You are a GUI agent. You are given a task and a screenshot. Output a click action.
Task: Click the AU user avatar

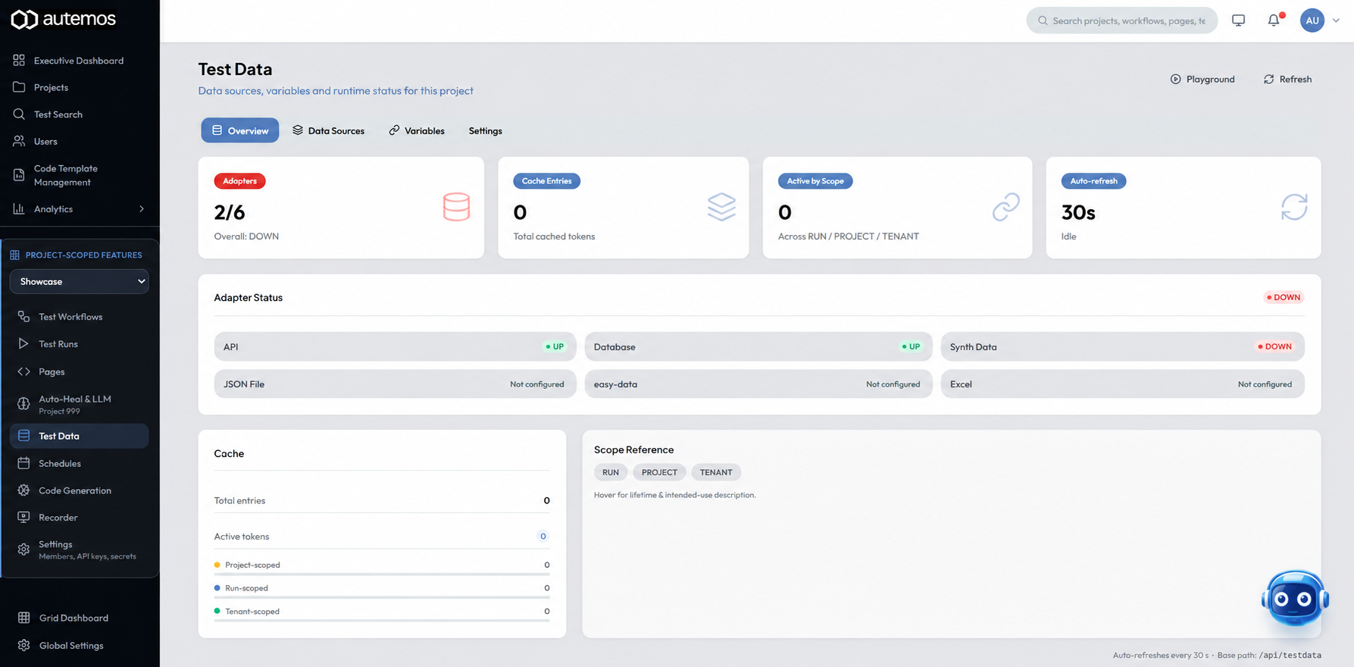tap(1312, 20)
